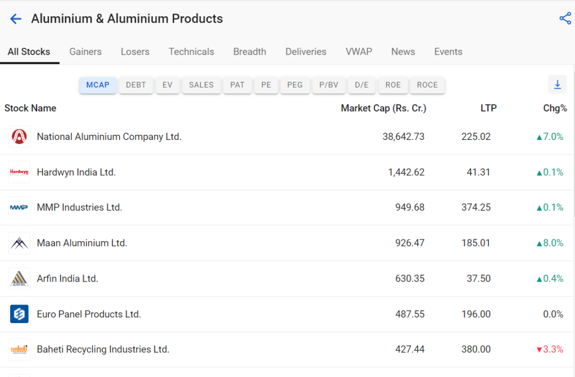Select the MCAP filter chip

pyautogui.click(x=98, y=85)
